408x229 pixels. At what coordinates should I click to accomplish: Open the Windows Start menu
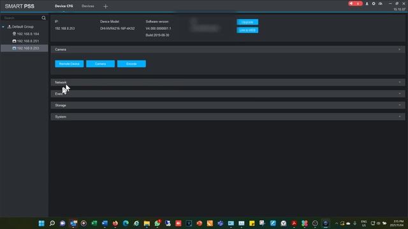pos(41,223)
